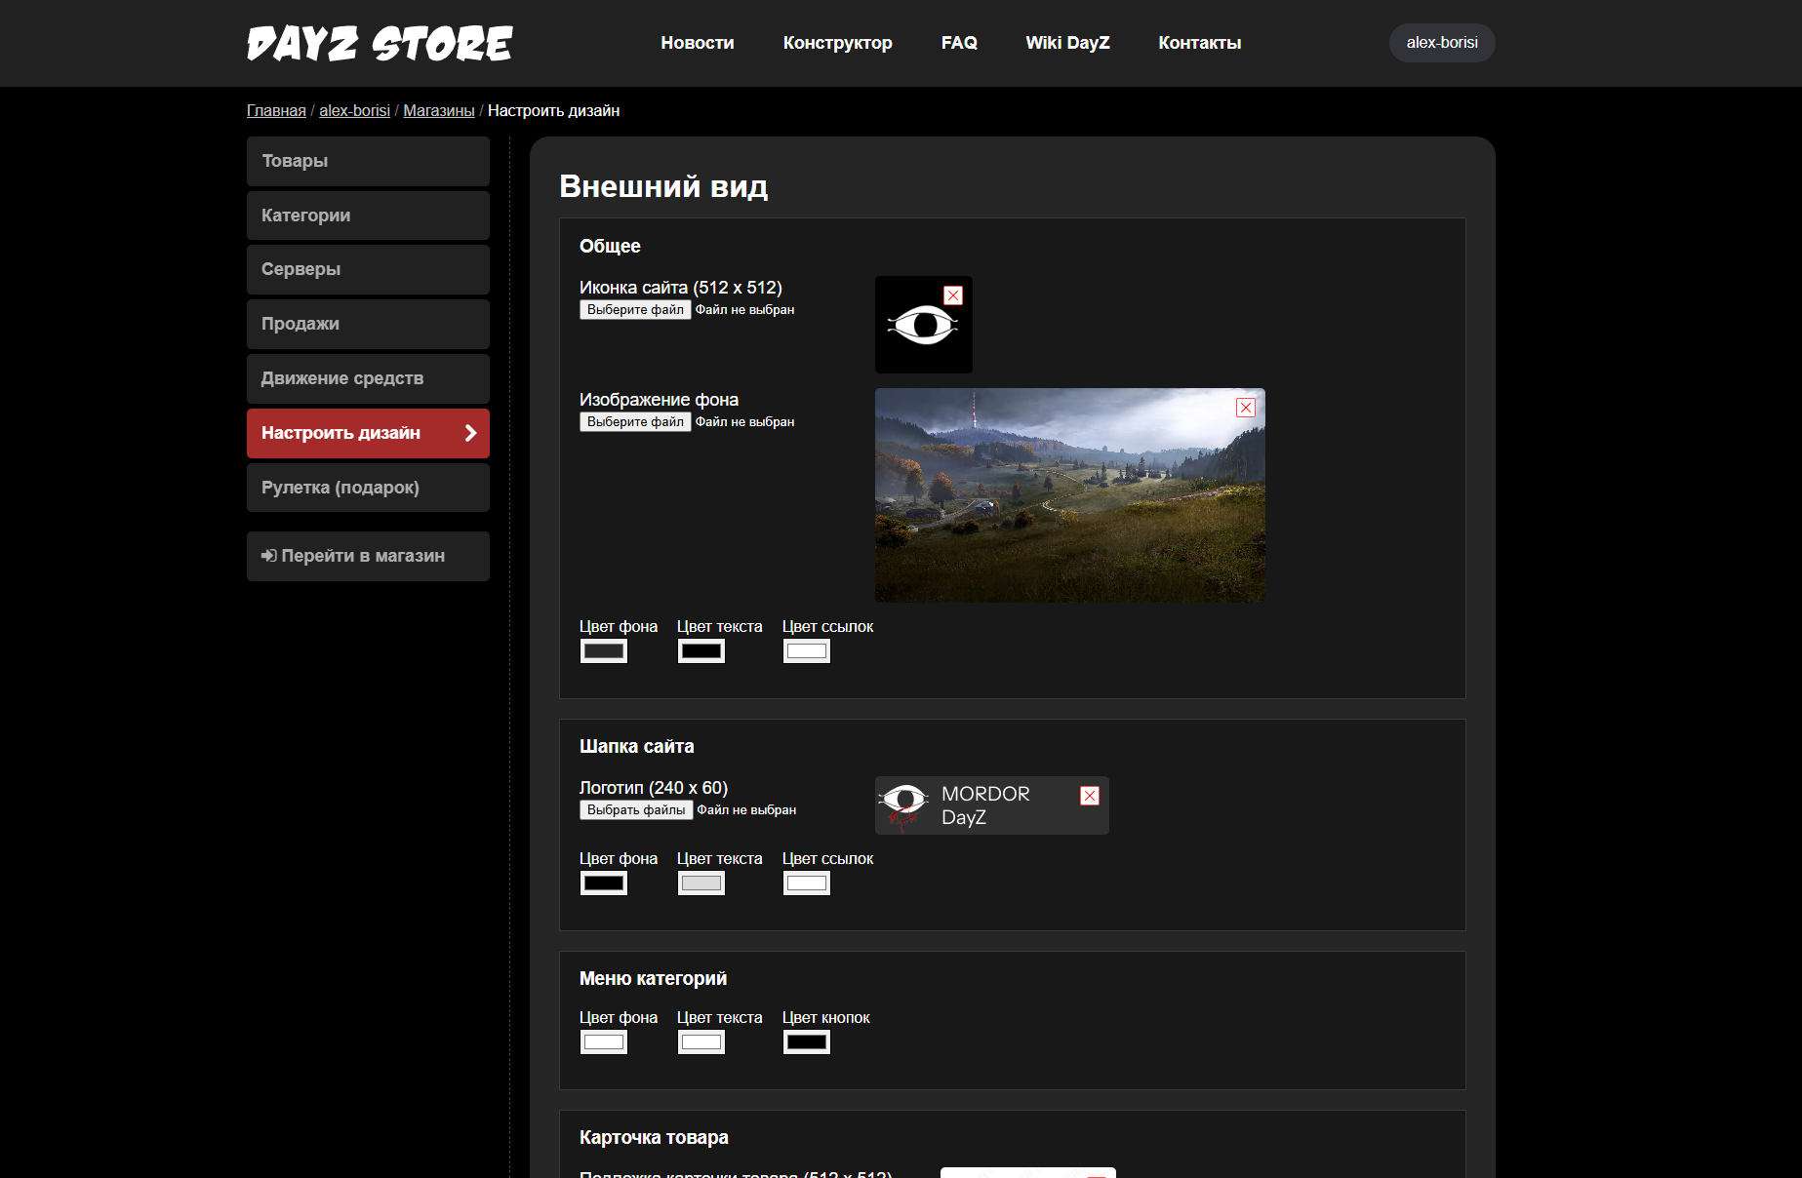Delete the background image via the red X
Screen dimensions: 1802x1178
click(1245, 407)
